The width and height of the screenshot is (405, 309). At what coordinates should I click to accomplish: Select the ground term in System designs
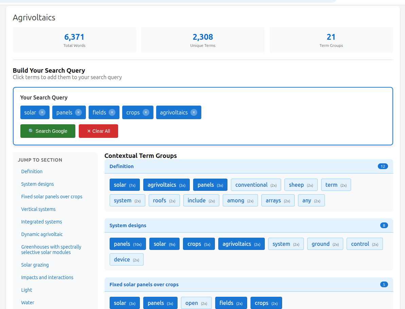point(325,244)
